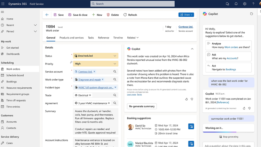Open Work orders in sidebar
This screenshot has width=261, height=147.
click(x=19, y=69)
